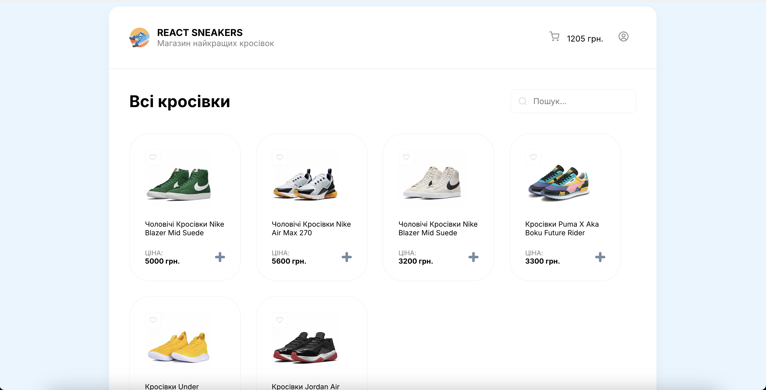Viewport: 766px width, 390px height.
Task: Click the Кросівки Under product title
Action: point(172,386)
